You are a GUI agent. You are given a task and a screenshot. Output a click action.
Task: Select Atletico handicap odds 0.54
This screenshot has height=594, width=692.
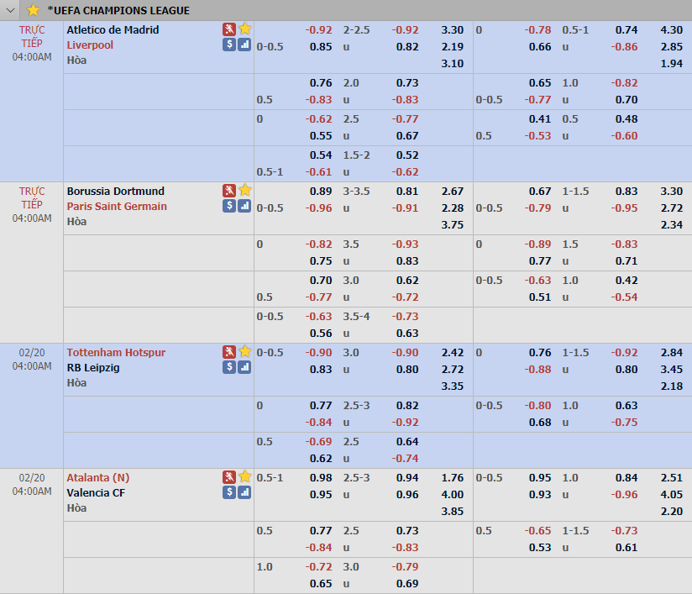click(321, 155)
